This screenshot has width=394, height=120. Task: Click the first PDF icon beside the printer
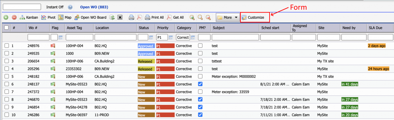[x=139, y=17]
